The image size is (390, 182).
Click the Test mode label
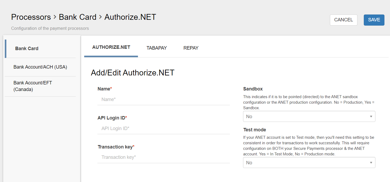[254, 130]
